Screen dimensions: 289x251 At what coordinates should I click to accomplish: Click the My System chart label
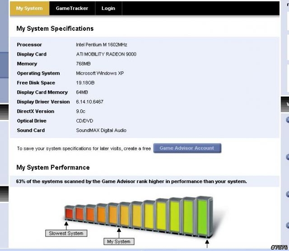[119, 242]
